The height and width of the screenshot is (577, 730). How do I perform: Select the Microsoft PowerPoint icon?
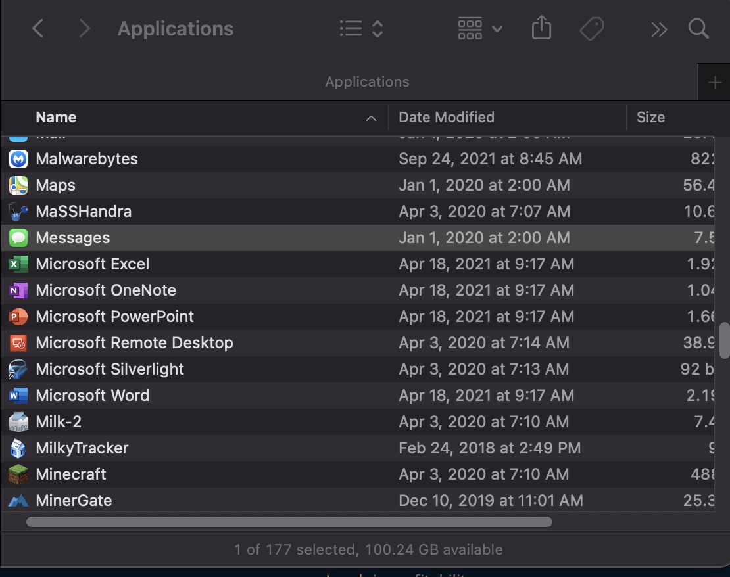[x=18, y=317]
